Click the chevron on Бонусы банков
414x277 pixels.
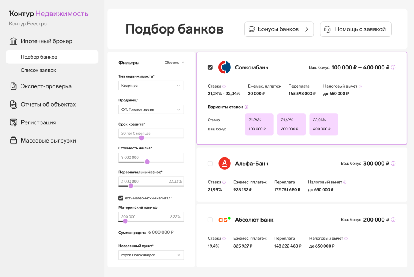click(306, 29)
